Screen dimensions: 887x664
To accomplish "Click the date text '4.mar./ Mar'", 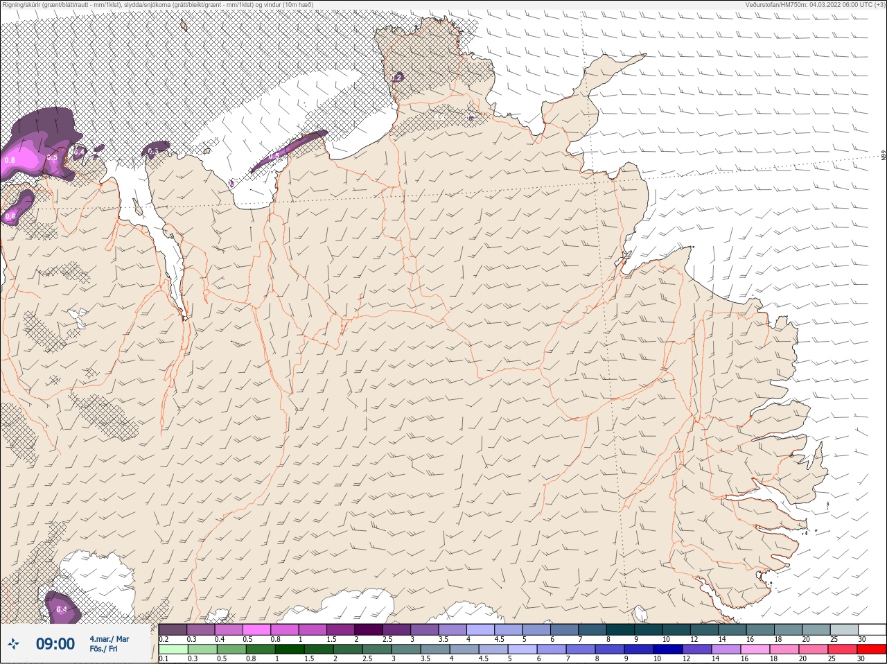I will click(x=109, y=639).
